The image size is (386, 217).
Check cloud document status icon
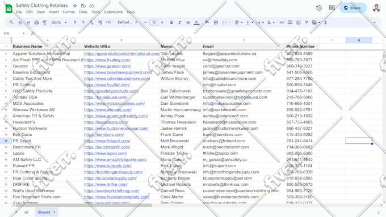pos(91,6)
